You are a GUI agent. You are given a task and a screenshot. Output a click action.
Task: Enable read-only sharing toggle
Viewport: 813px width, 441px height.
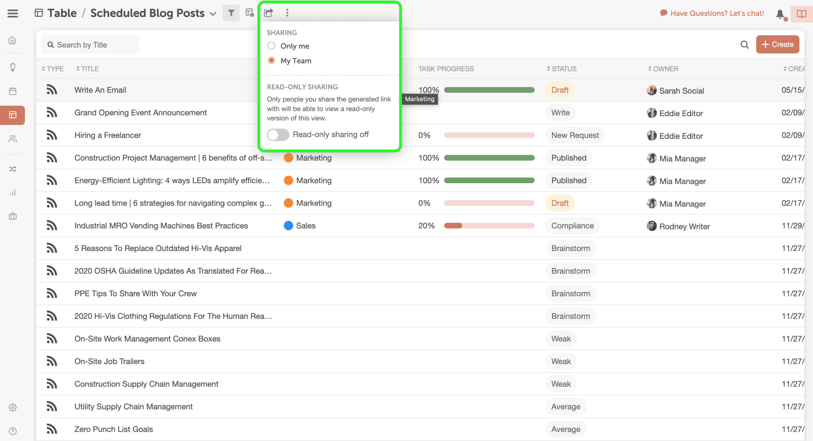tap(278, 135)
